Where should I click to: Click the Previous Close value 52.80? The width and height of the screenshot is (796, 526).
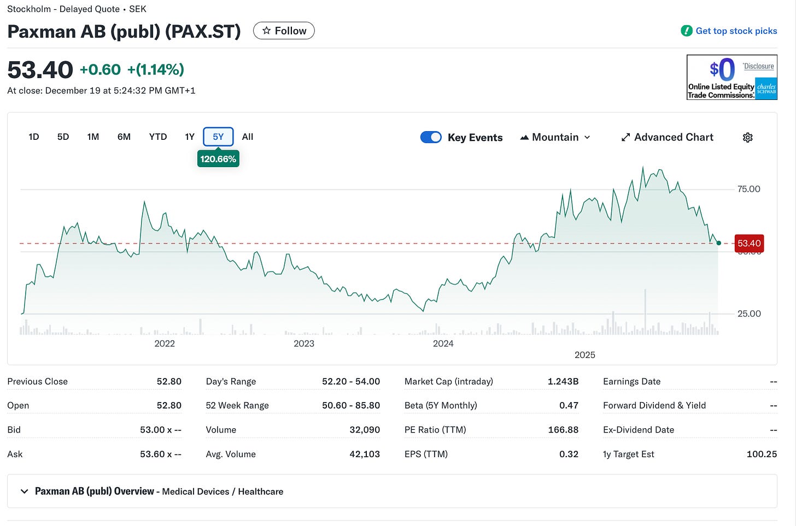(x=169, y=381)
